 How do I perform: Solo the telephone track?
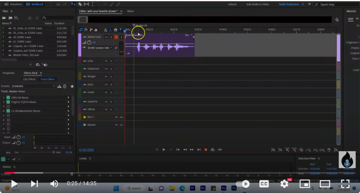[111, 69]
